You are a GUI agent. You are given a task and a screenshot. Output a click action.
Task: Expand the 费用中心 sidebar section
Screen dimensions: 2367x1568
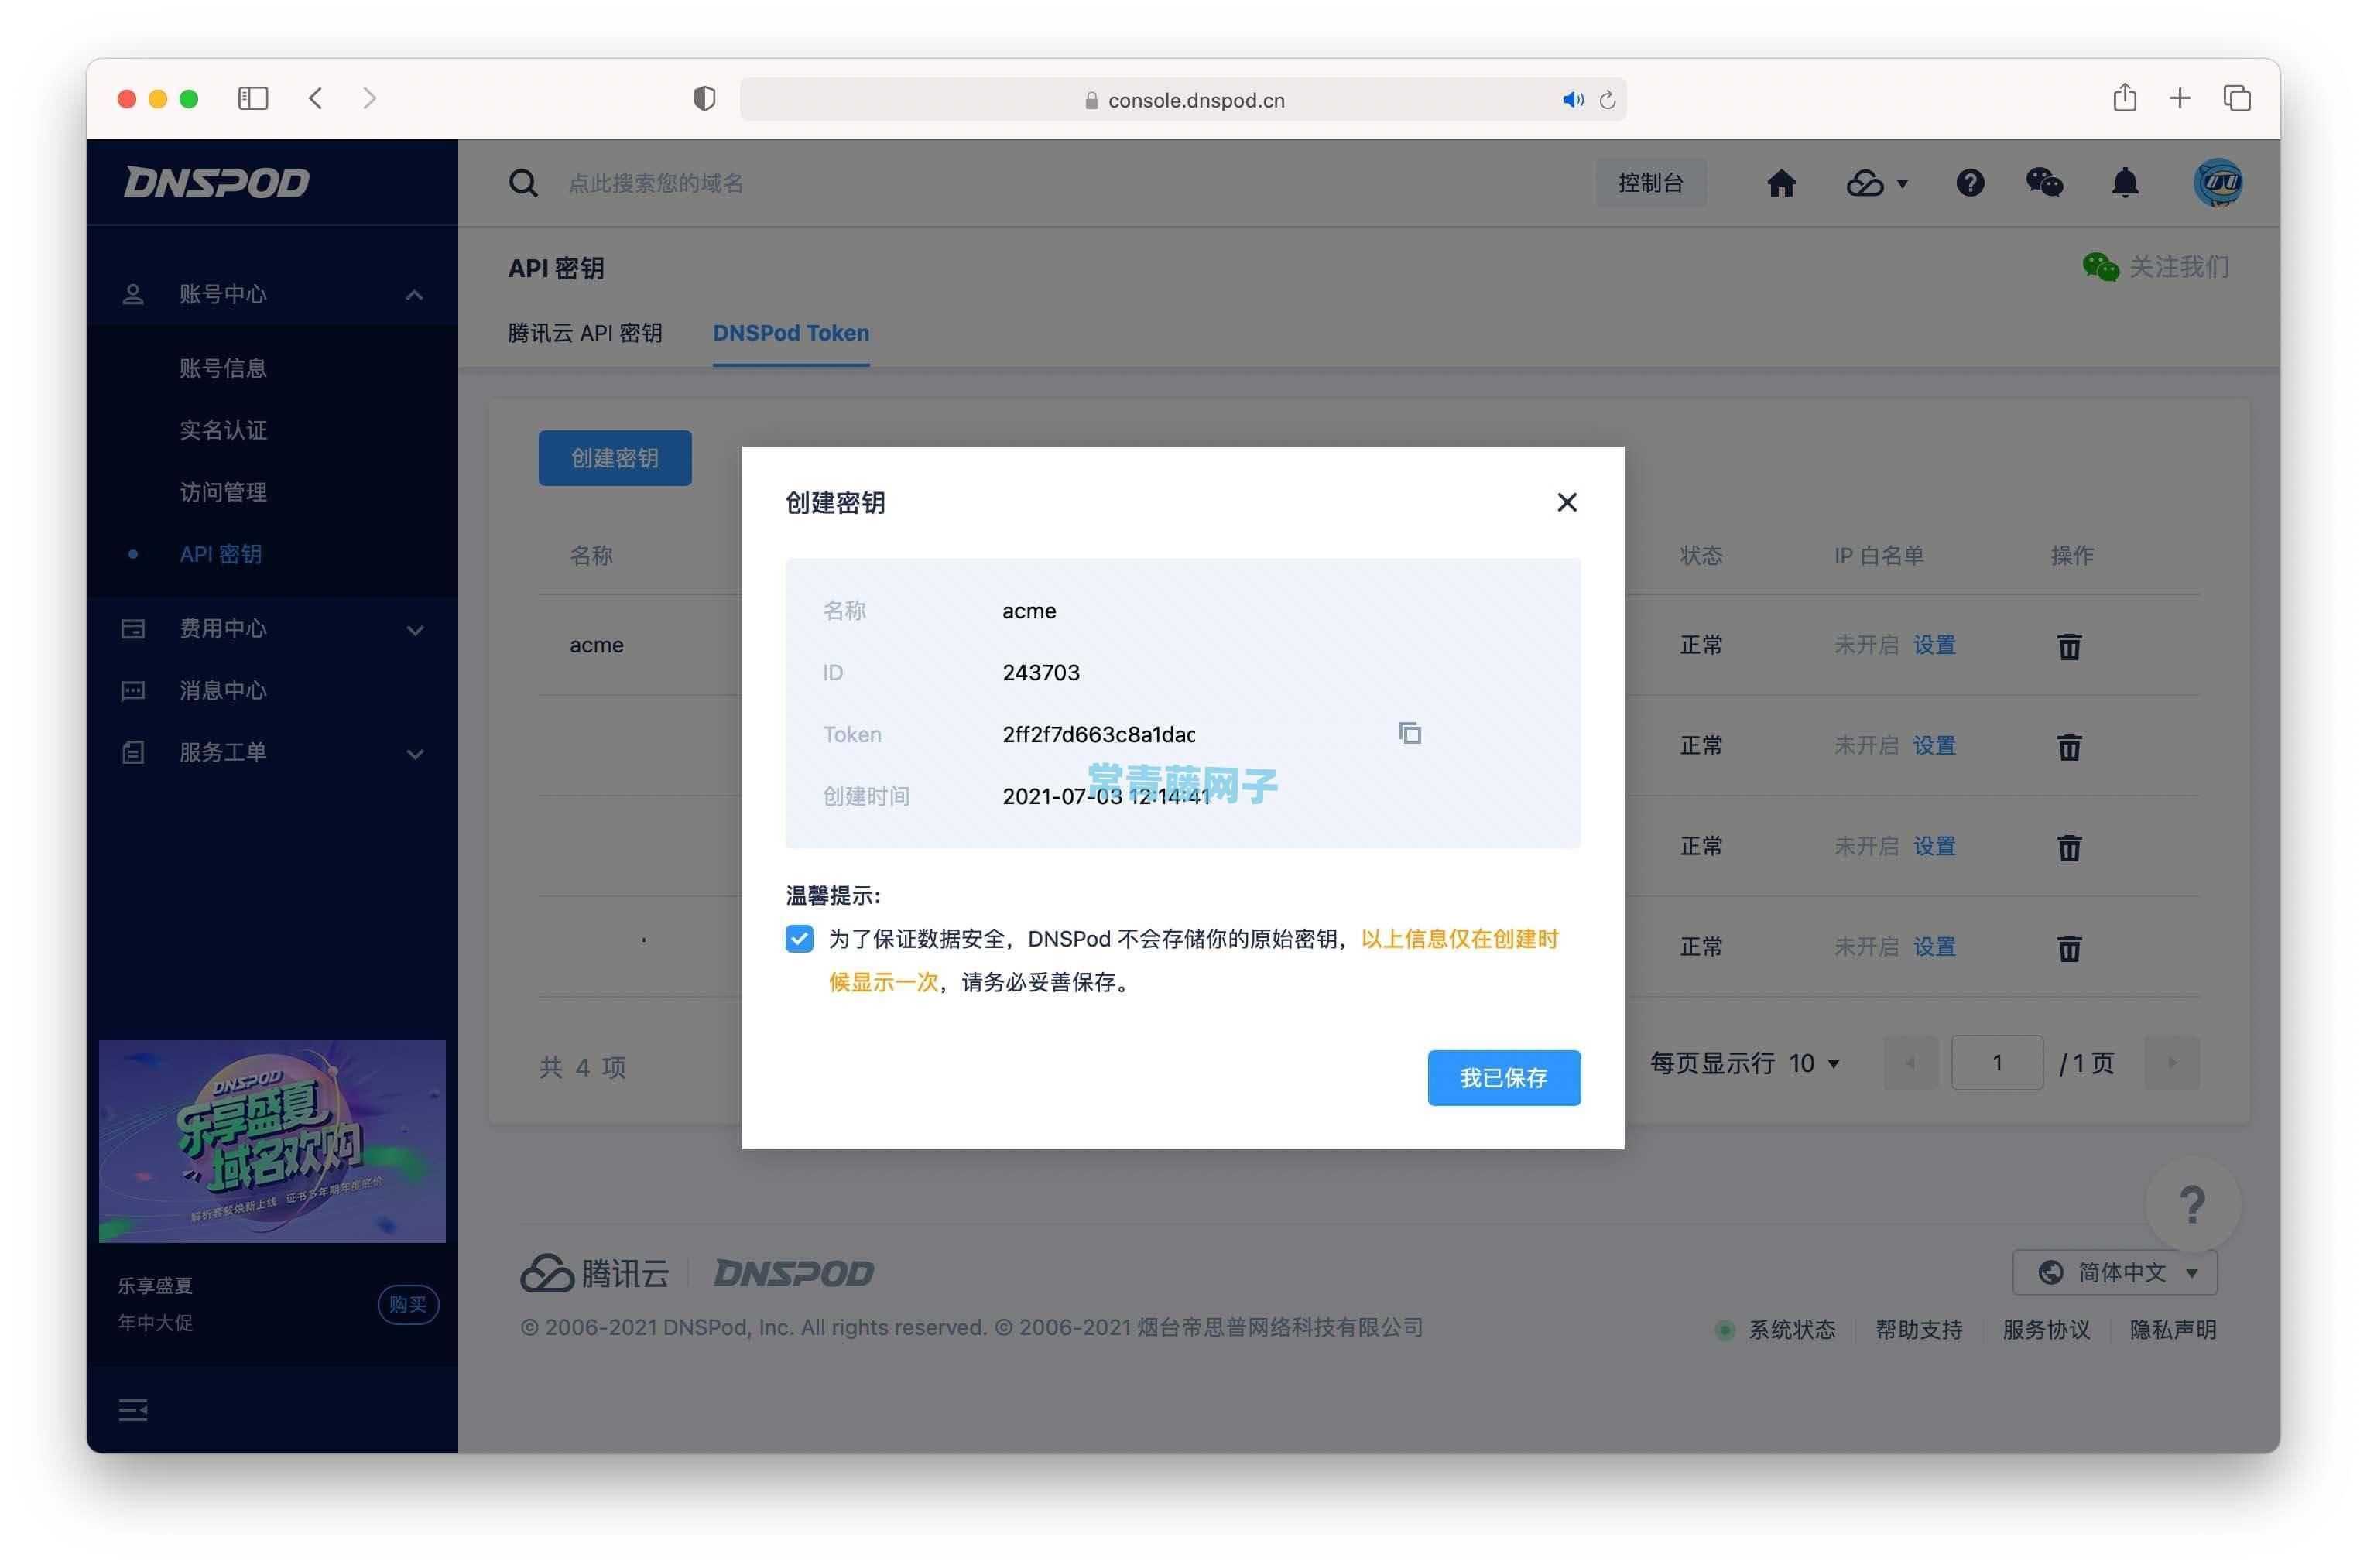(272, 629)
